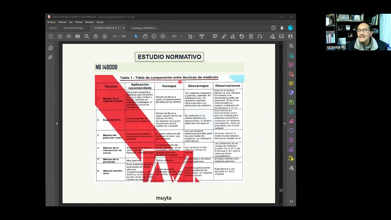Click the page number field showing 225
This screenshot has width=391, height=220.
click(x=115, y=36)
